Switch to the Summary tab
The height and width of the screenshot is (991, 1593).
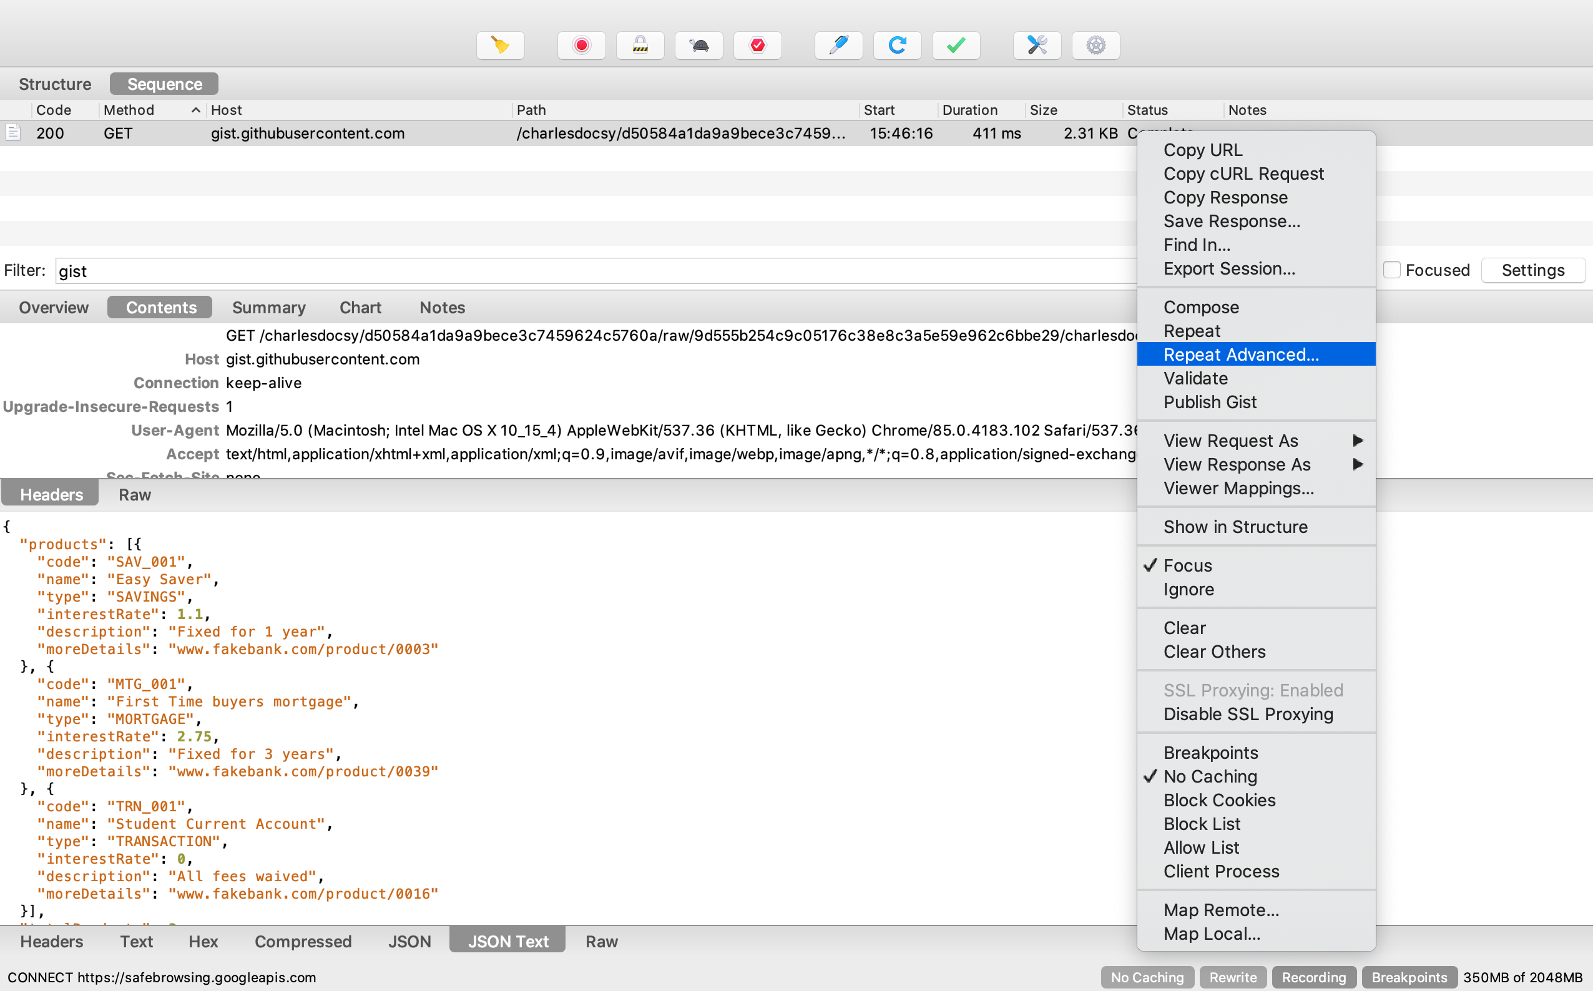pyautogui.click(x=269, y=308)
